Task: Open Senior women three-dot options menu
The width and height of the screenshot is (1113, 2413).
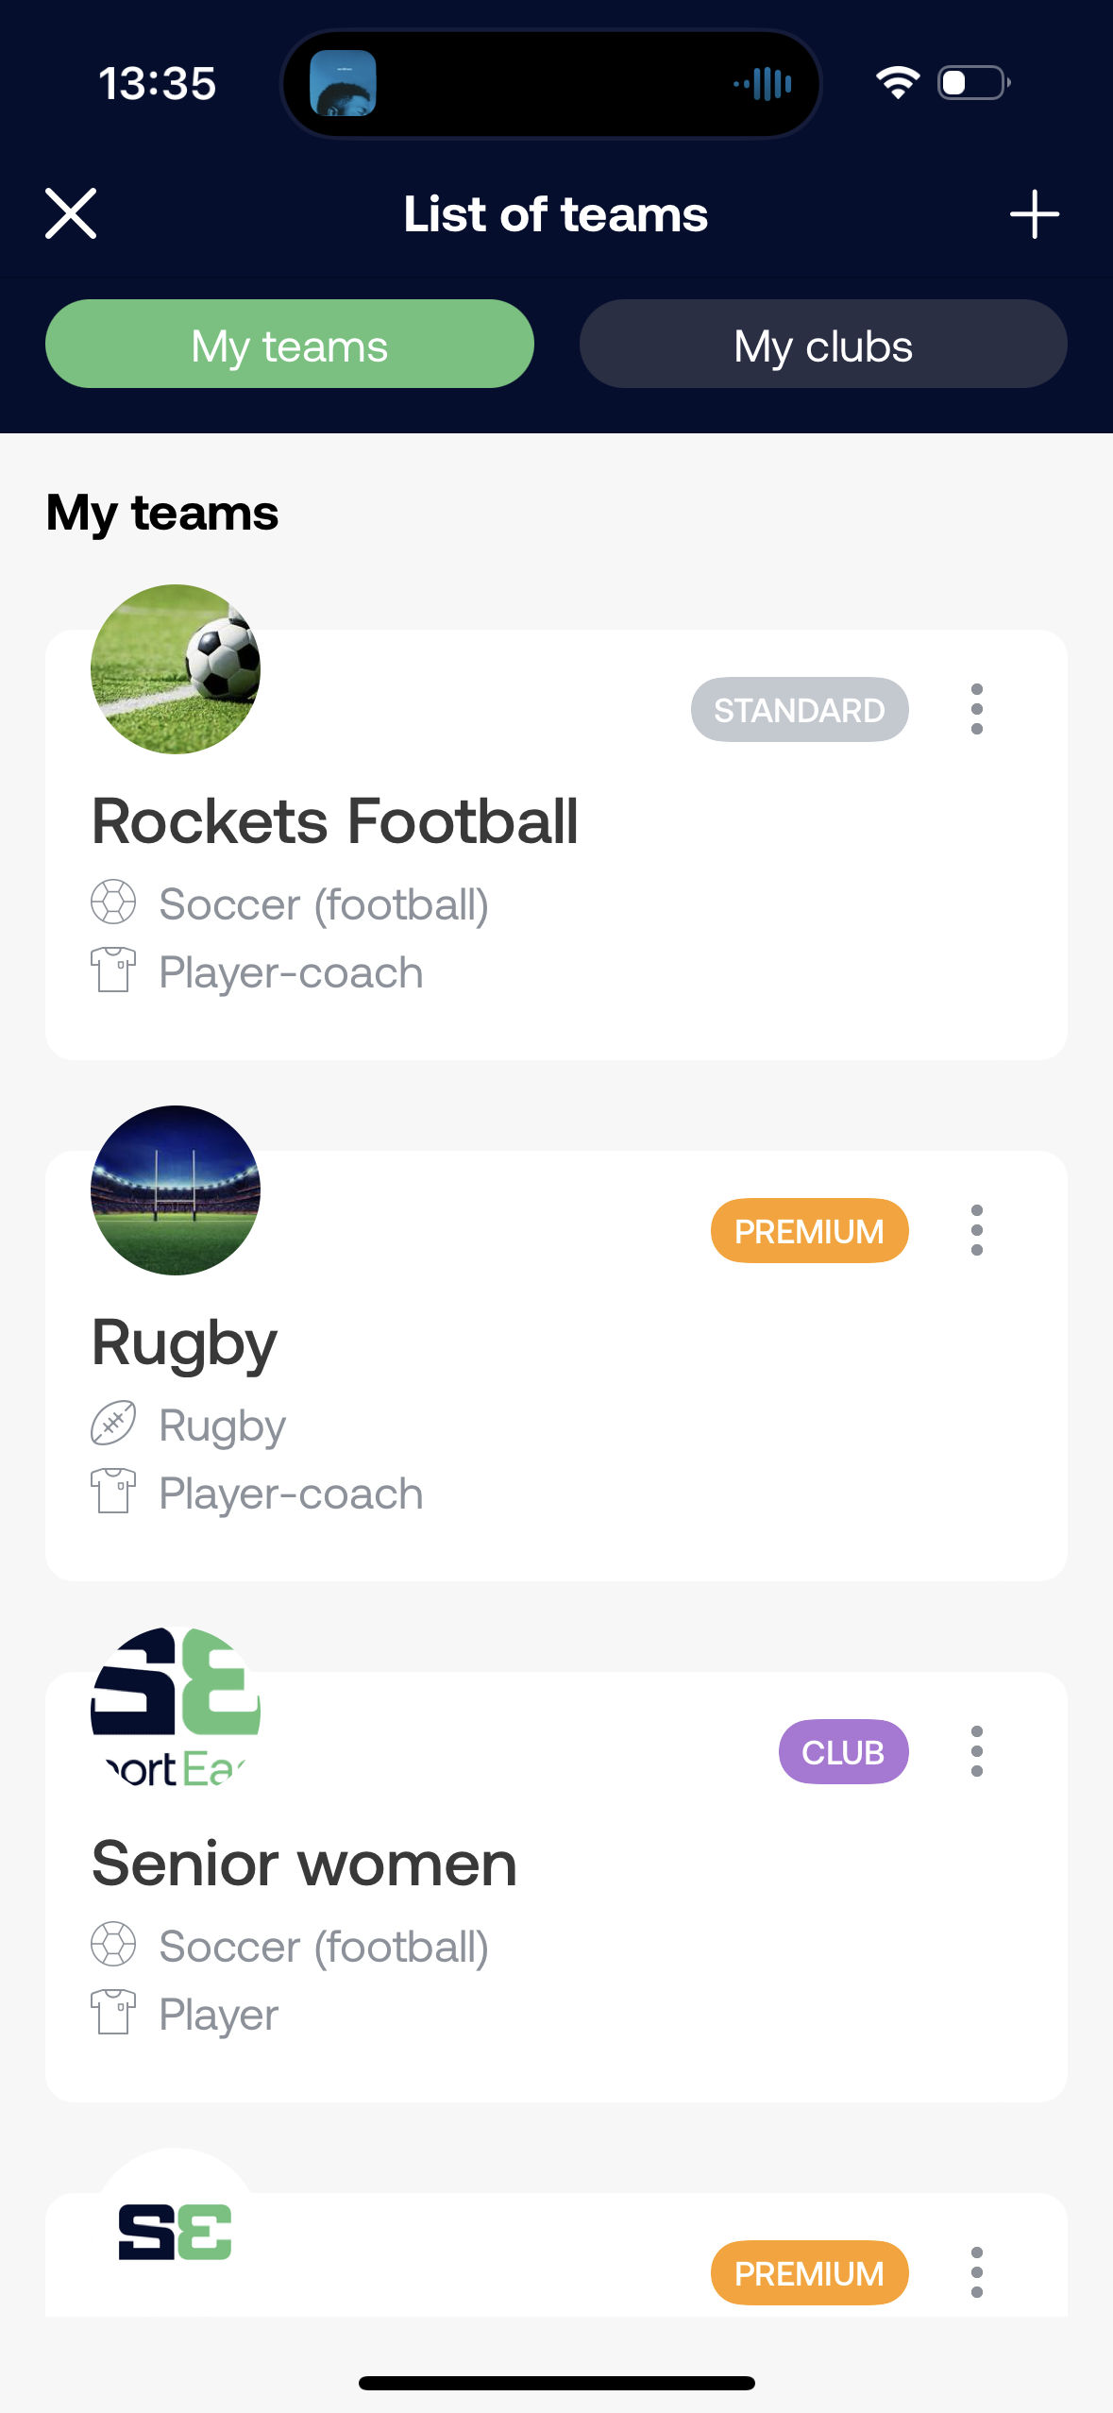Action: (x=977, y=1751)
